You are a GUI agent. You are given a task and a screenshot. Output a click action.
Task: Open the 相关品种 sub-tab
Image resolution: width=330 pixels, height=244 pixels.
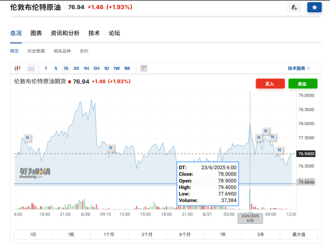click(x=62, y=51)
